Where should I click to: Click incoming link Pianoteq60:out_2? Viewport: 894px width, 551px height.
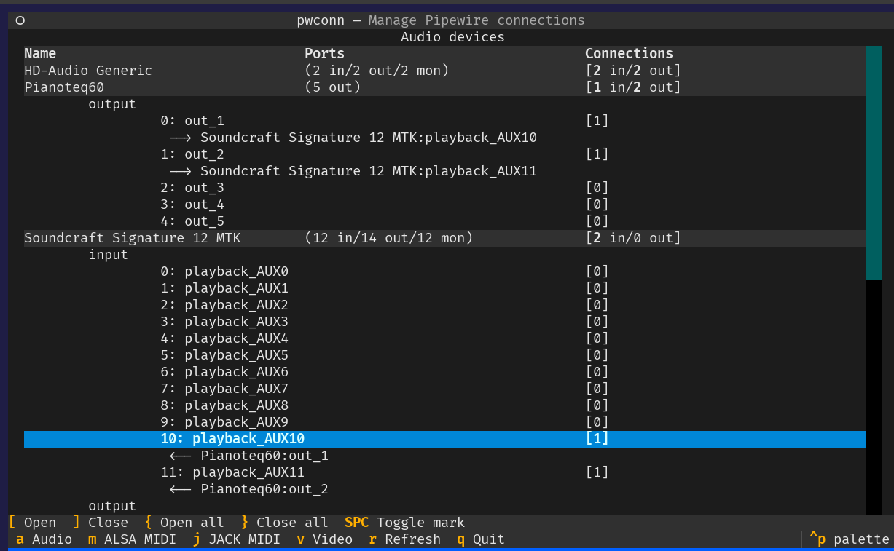tap(248, 489)
